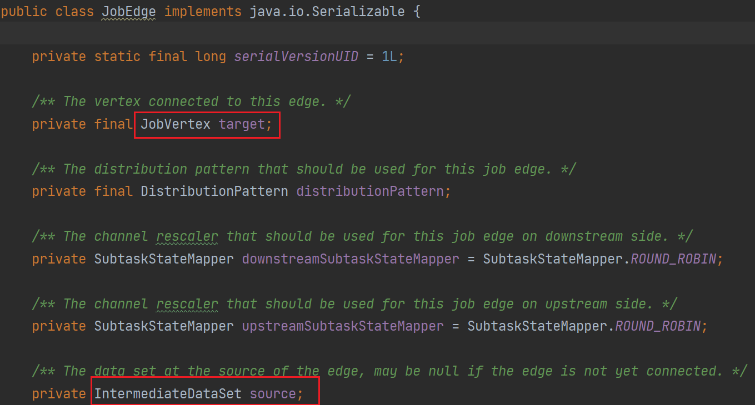The image size is (755, 405).
Task: Click ROUND_ROBIN on the downstream mapper line
Action: coord(673,259)
